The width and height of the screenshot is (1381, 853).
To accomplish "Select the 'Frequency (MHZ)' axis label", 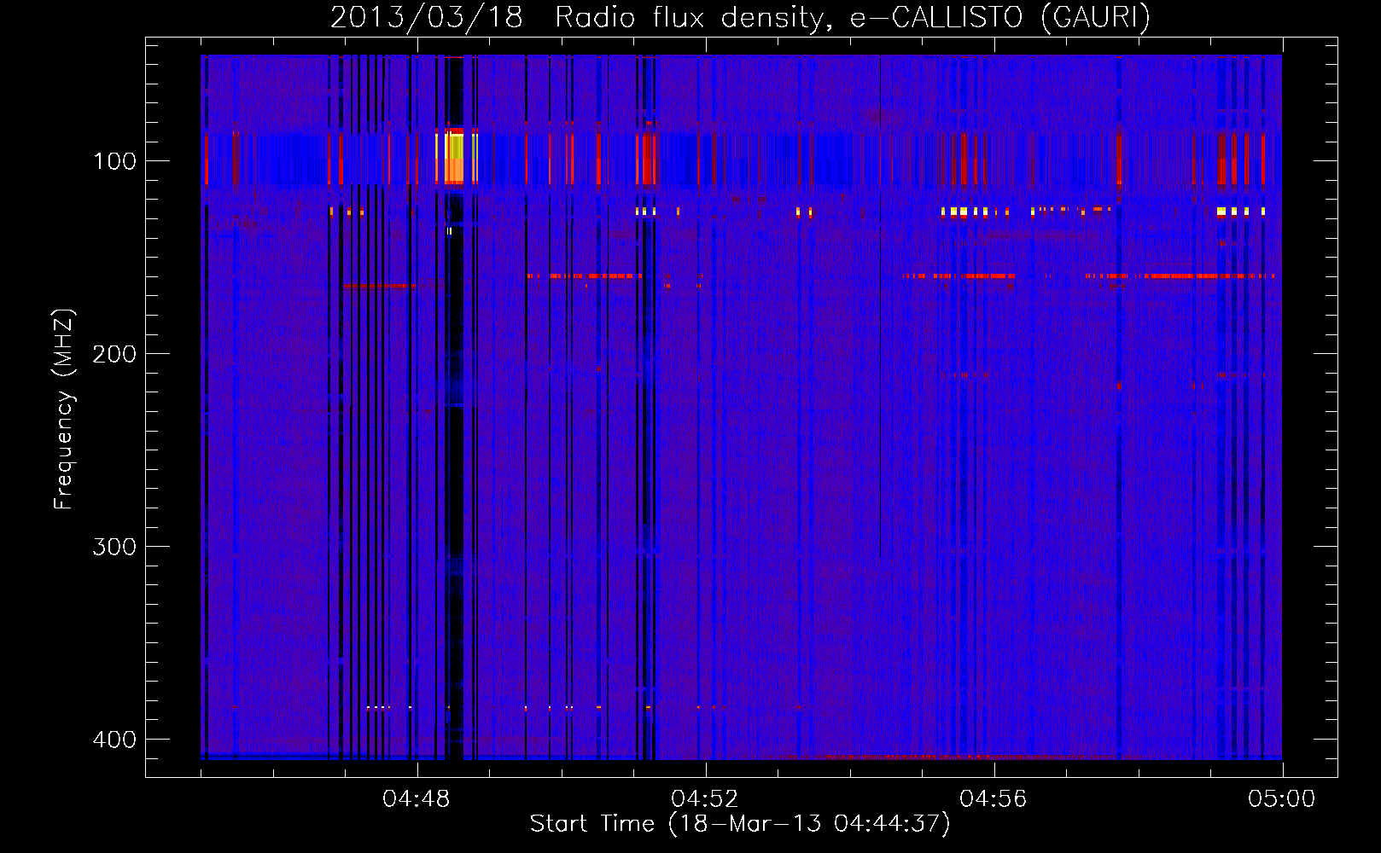I will (x=64, y=409).
